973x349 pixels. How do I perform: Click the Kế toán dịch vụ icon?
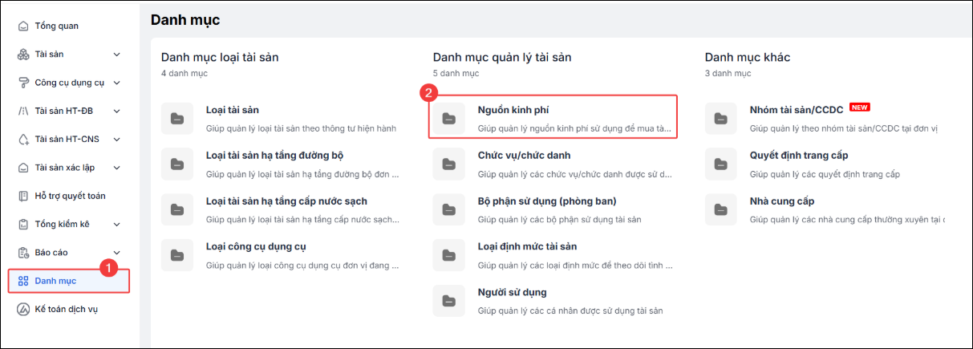pos(23,309)
